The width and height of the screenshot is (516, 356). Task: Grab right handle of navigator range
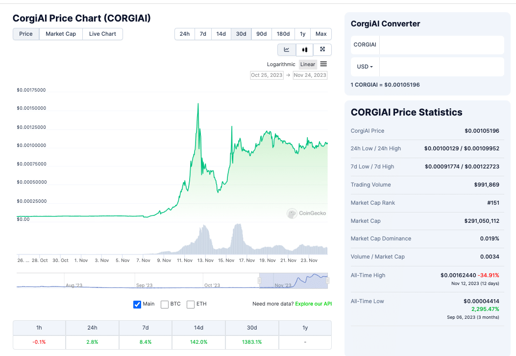coord(327,281)
